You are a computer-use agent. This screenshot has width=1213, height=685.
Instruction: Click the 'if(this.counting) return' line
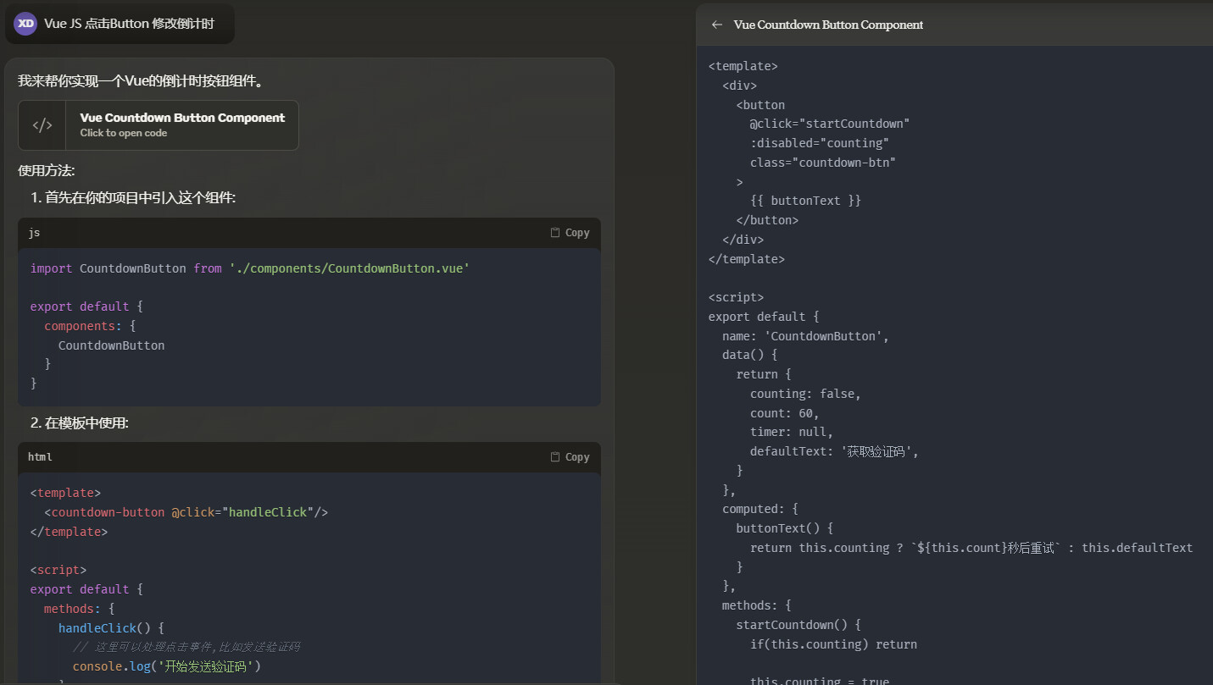pos(833,644)
